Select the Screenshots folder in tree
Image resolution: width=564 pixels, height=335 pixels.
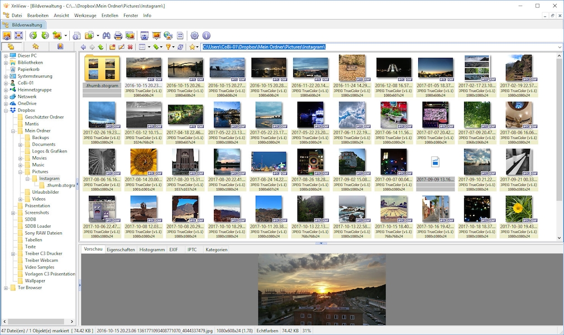37,213
